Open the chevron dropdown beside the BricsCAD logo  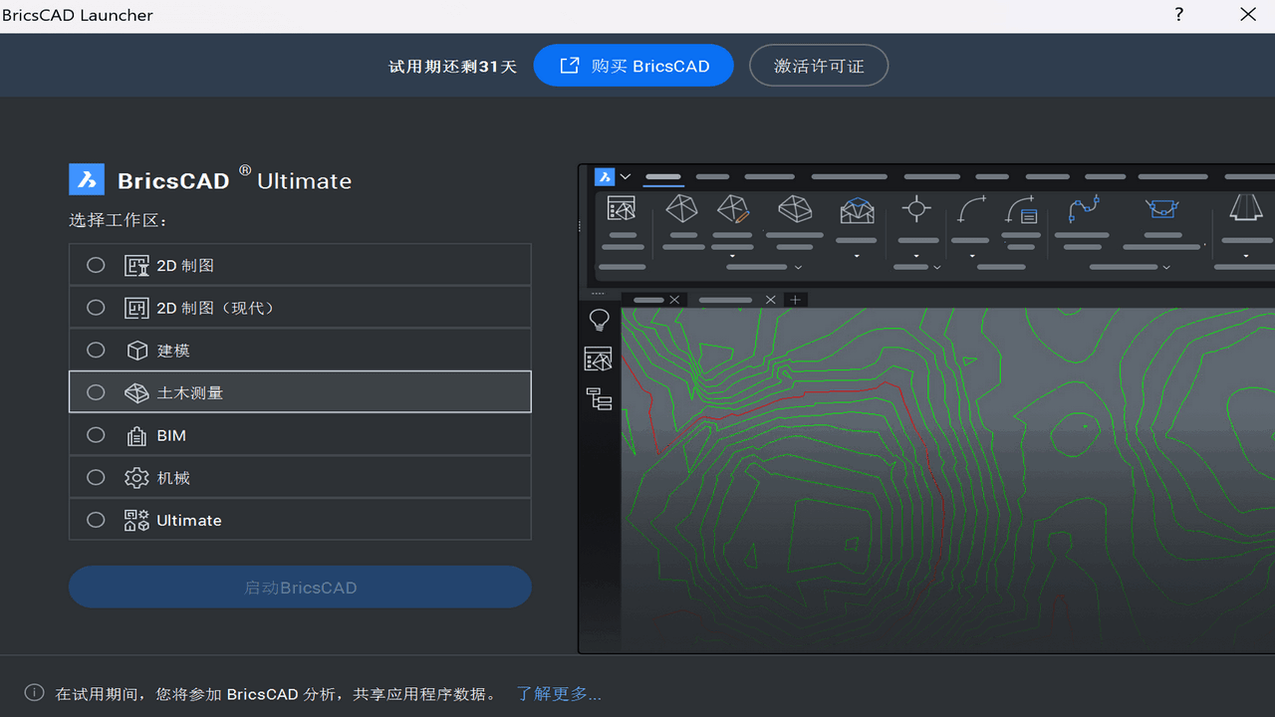[626, 175]
